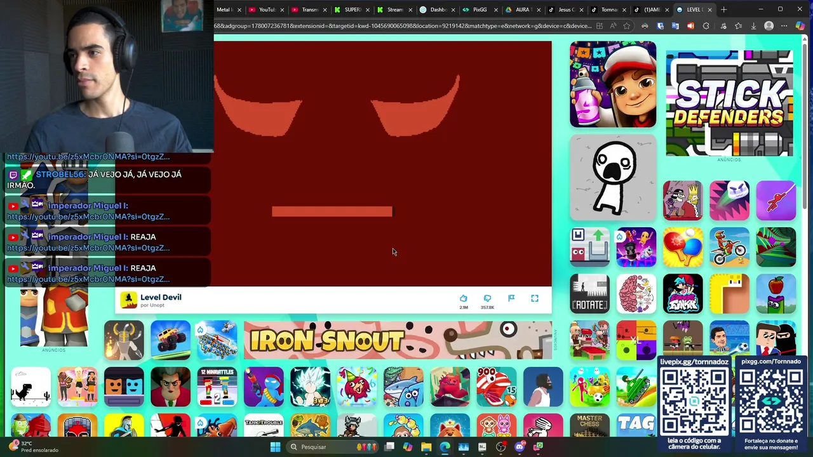The image size is (813, 457).
Task: Open the scared white stick figure game tile
Action: coord(613,177)
